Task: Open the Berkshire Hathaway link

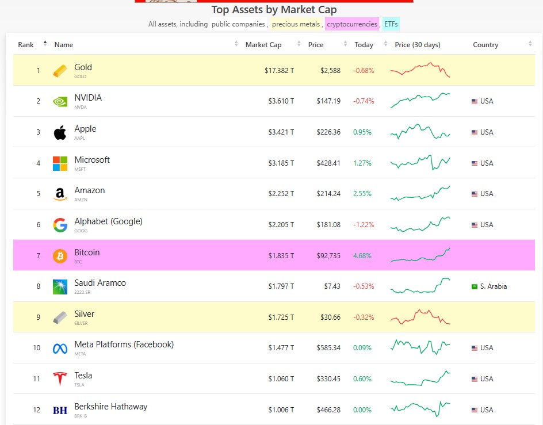Action: tap(110, 407)
